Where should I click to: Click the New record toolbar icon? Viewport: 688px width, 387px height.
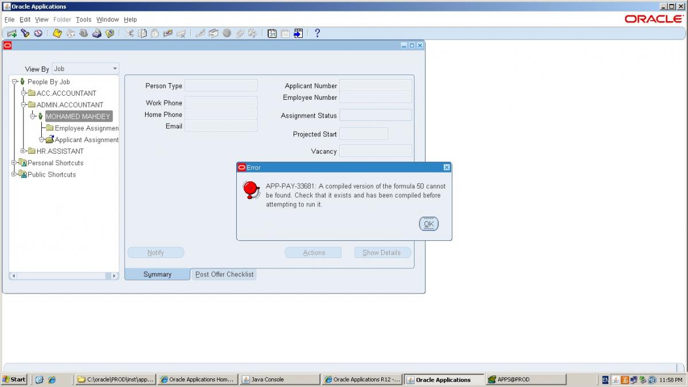[11, 33]
